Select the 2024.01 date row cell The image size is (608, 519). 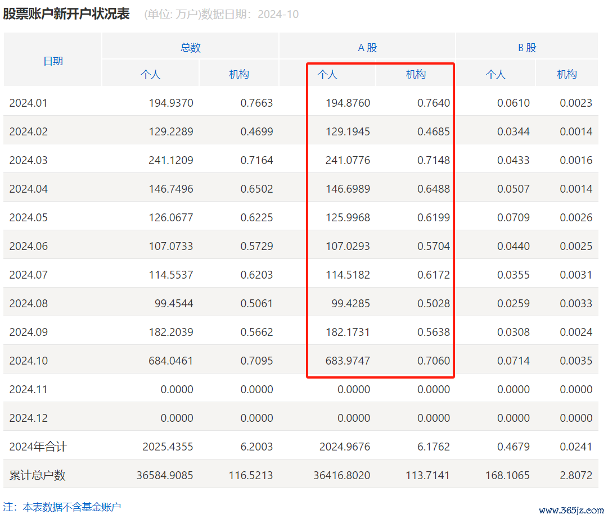[29, 103]
